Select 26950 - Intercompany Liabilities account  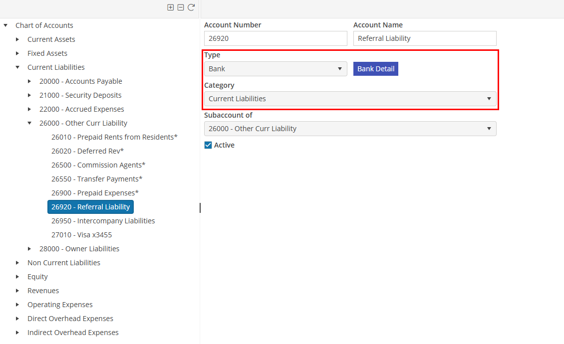[x=103, y=221]
